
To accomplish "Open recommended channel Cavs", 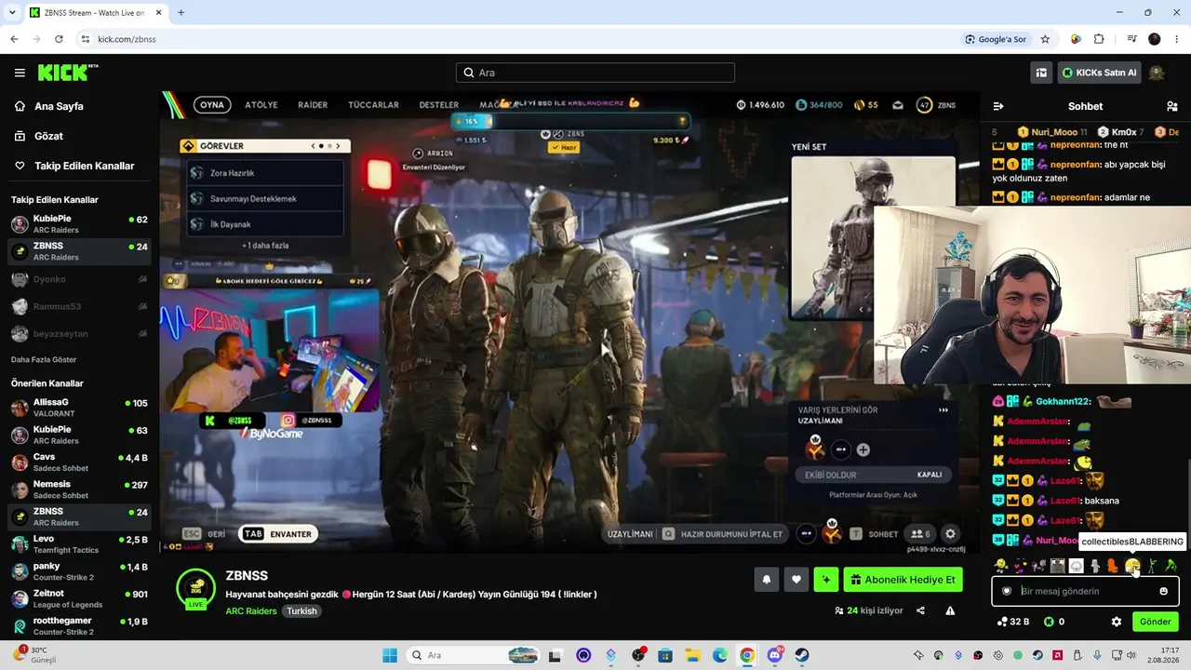I will pyautogui.click(x=79, y=462).
